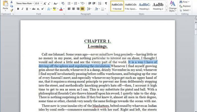Apply the Heading 2 style

[x=158, y=6]
